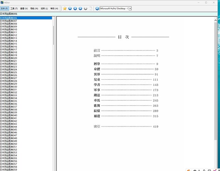Click the blue up arrow icon

pyautogui.click(x=70, y=9)
